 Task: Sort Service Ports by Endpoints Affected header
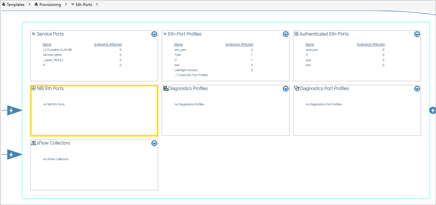point(108,45)
